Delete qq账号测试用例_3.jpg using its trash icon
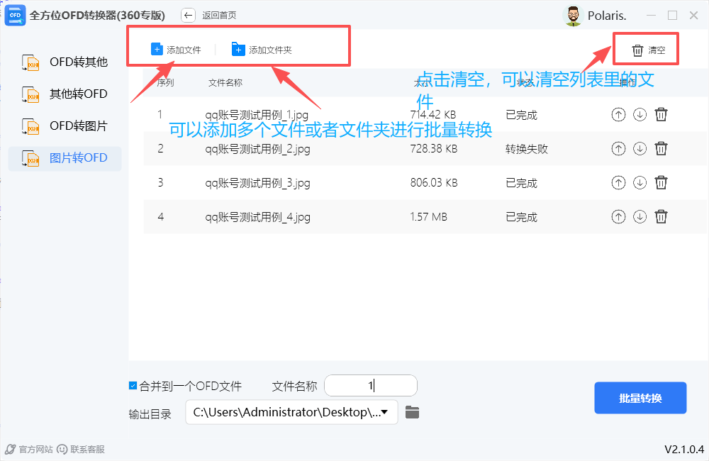This screenshot has width=709, height=461. 661,183
